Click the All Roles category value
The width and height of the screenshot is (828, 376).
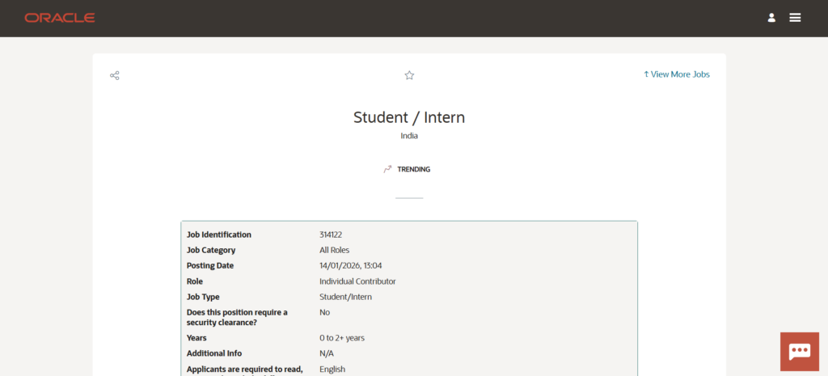tap(334, 250)
